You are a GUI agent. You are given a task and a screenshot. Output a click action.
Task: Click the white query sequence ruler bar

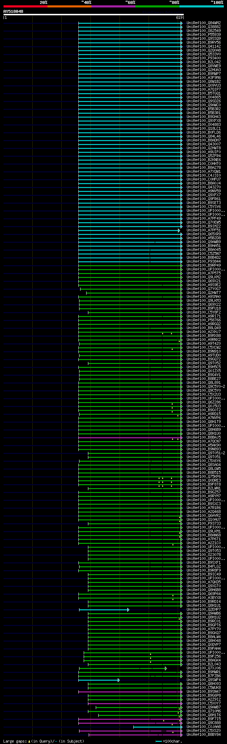(x=93, y=15)
